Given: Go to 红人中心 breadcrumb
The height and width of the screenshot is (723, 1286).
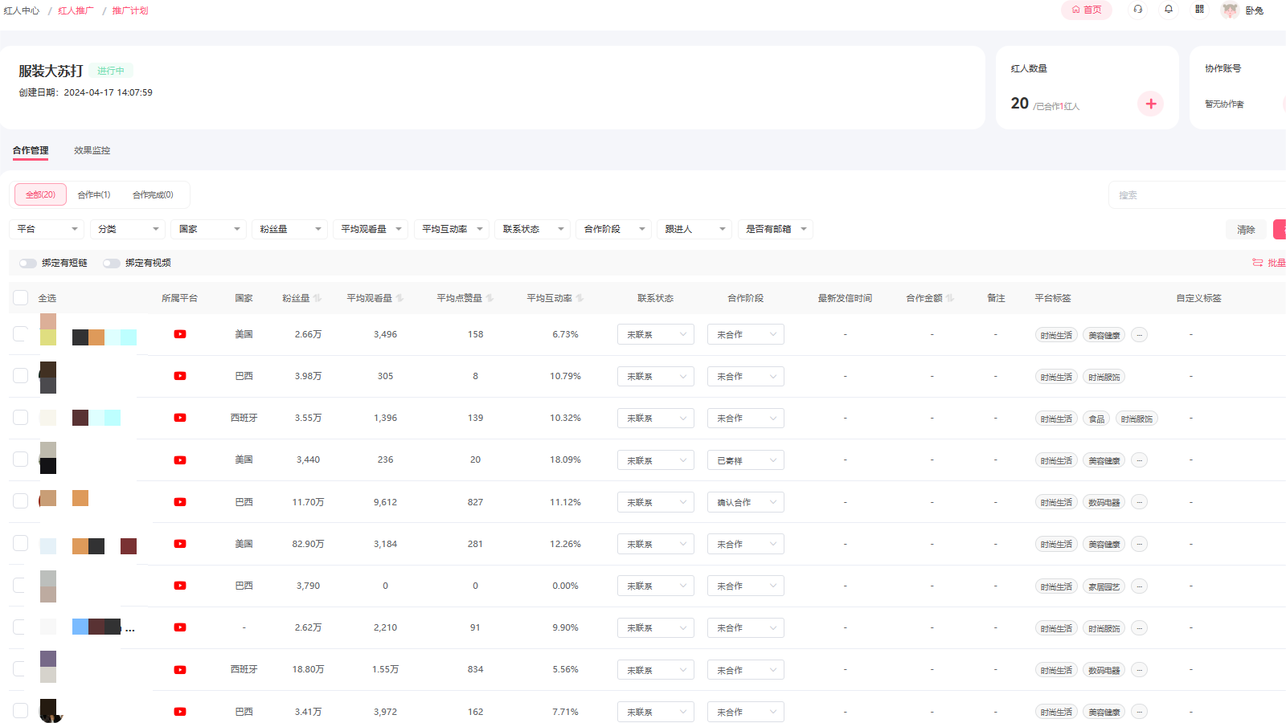Looking at the screenshot, I should tap(22, 10).
